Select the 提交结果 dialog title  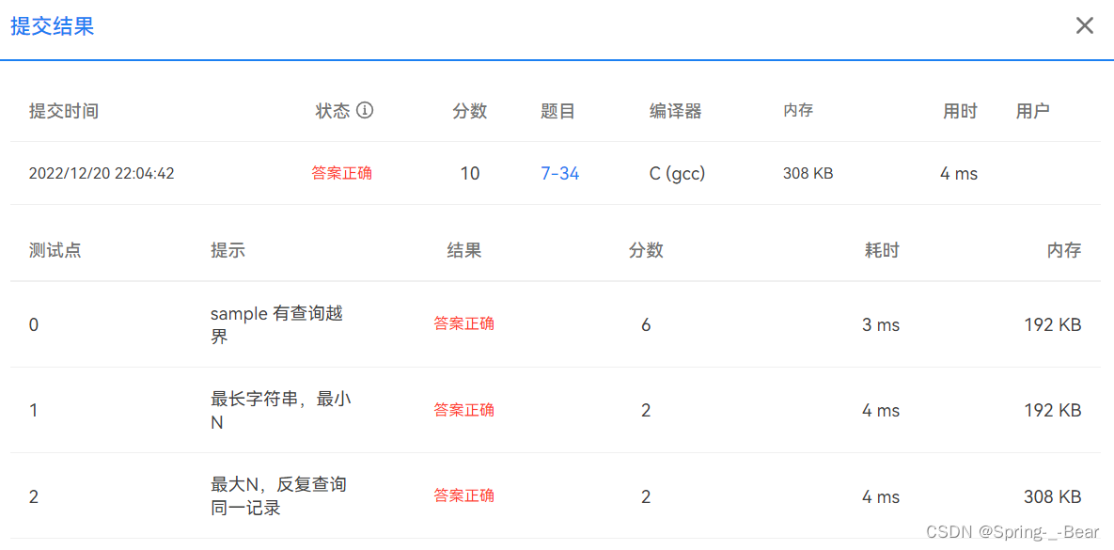[52, 25]
